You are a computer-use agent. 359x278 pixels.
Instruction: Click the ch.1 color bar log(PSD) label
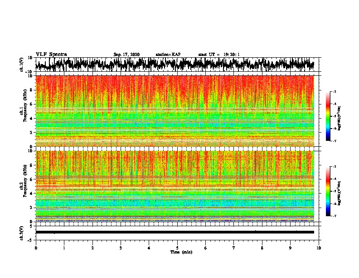pyautogui.click(x=339, y=119)
